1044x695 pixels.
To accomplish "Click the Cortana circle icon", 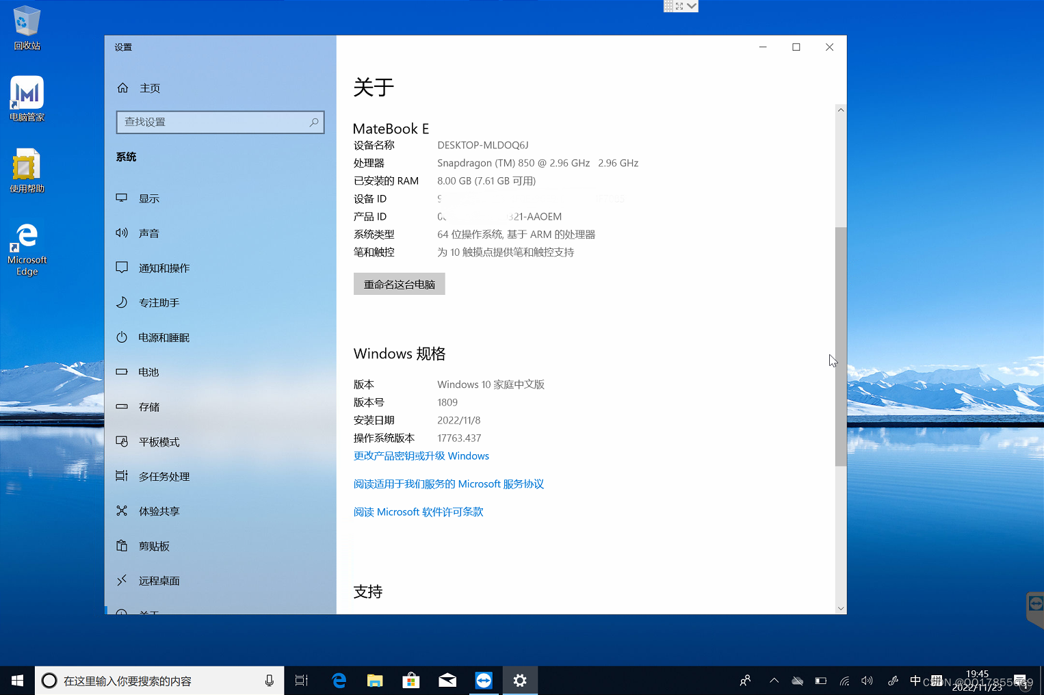I will (x=49, y=681).
